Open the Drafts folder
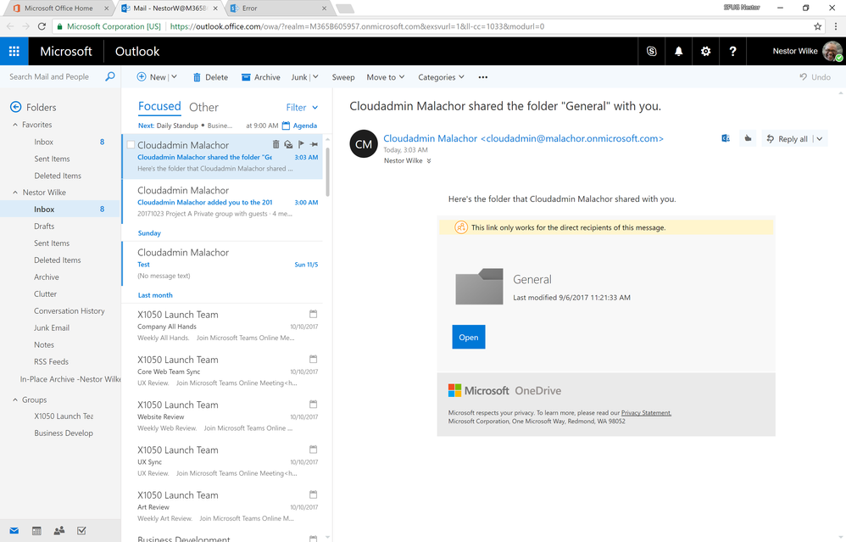This screenshot has width=846, height=542. [44, 226]
